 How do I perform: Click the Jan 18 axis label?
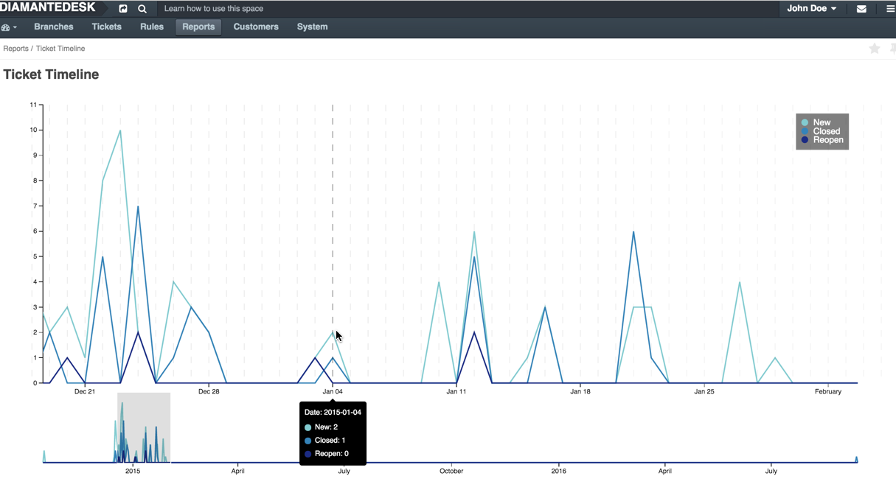coord(580,391)
